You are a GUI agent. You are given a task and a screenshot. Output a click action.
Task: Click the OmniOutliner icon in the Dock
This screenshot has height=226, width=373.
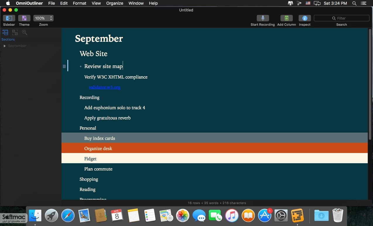(297, 216)
